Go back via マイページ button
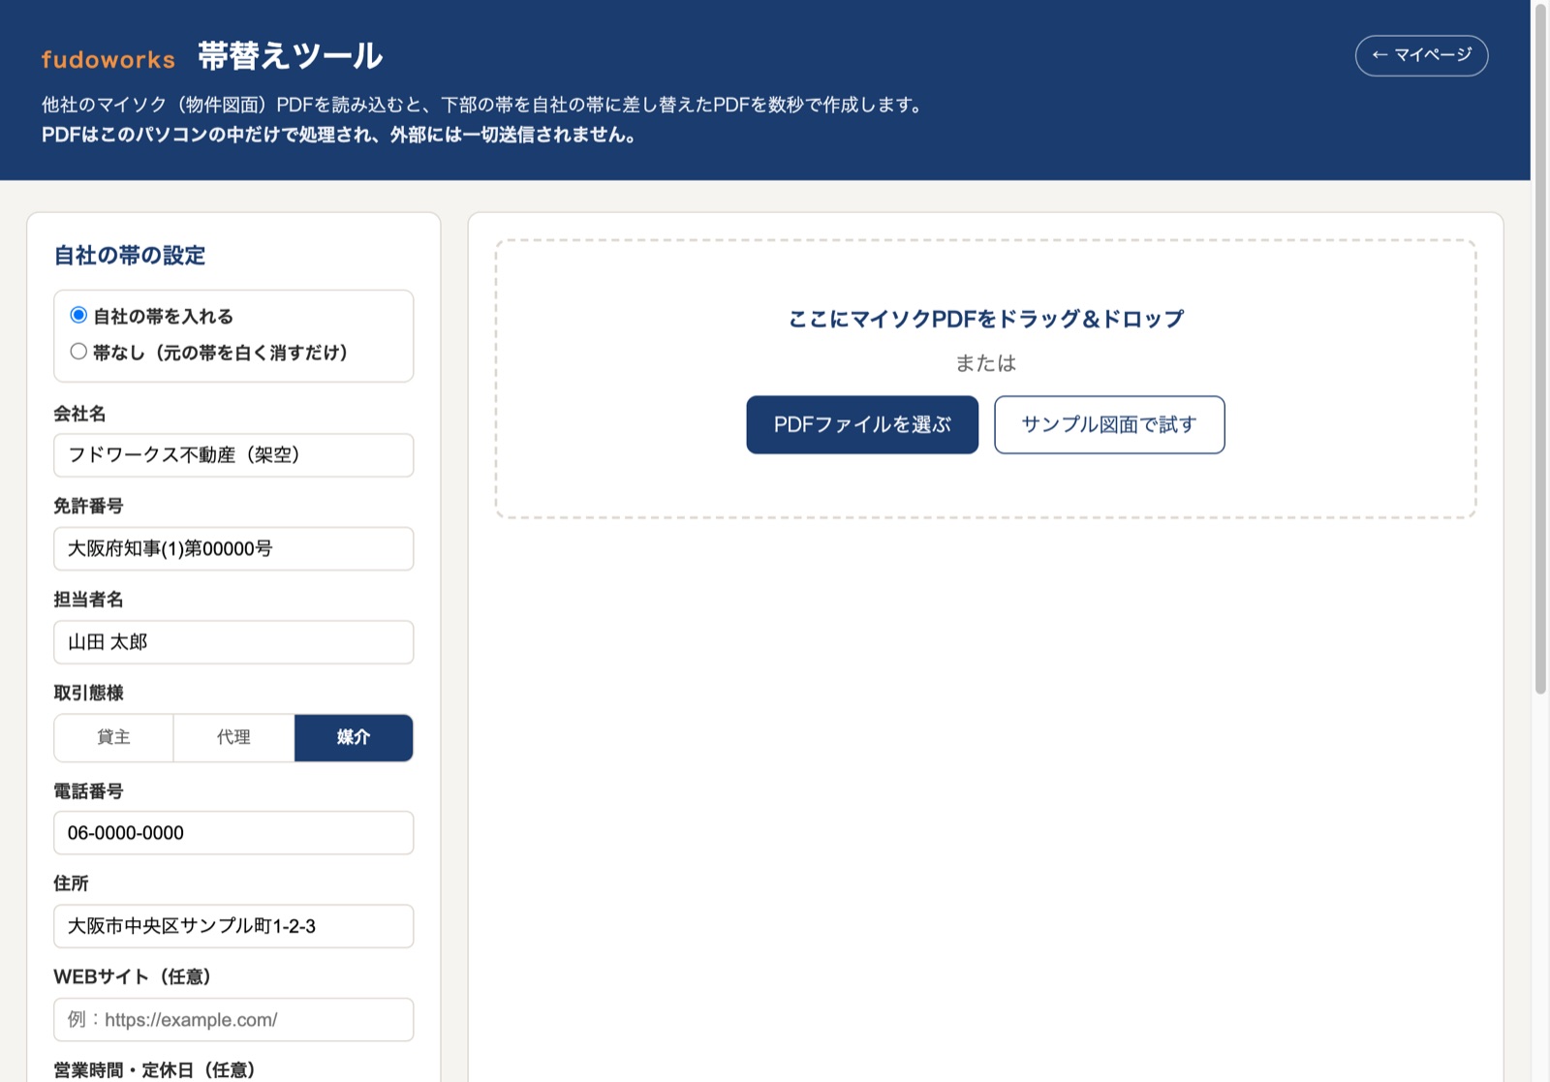The image size is (1550, 1082). pos(1421,55)
